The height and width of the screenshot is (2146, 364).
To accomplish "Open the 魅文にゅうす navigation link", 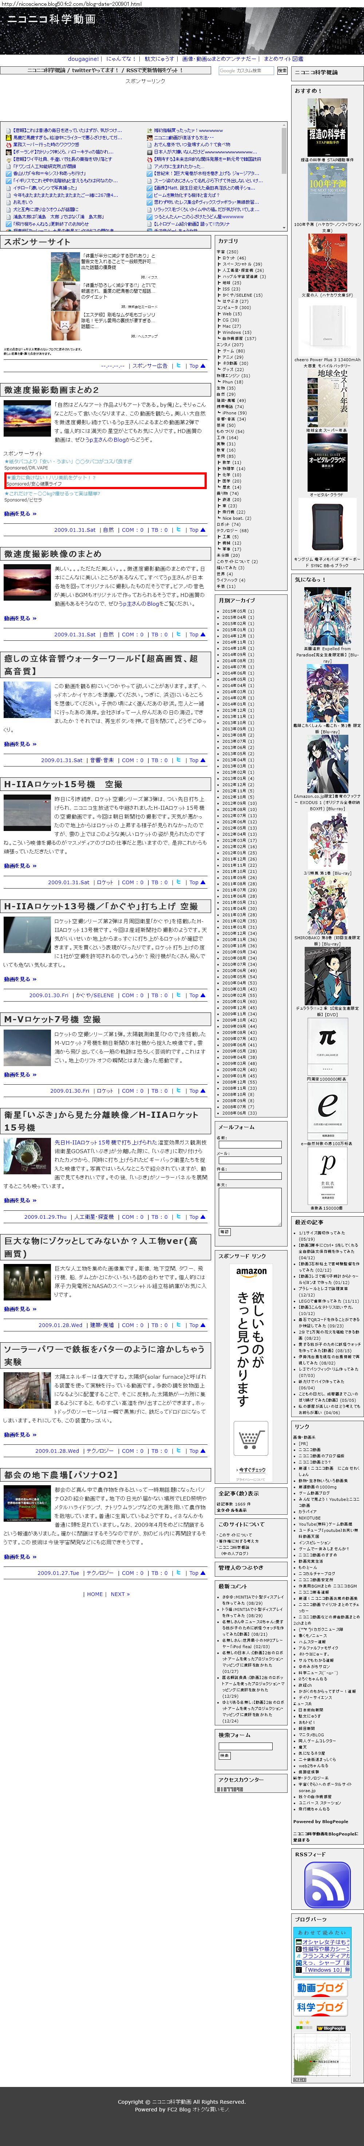I will pyautogui.click(x=159, y=59).
